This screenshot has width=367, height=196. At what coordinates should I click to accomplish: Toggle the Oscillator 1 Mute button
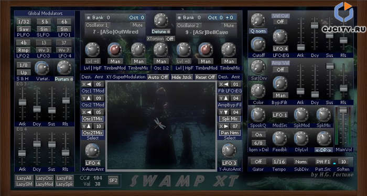pyautogui.click(x=137, y=25)
